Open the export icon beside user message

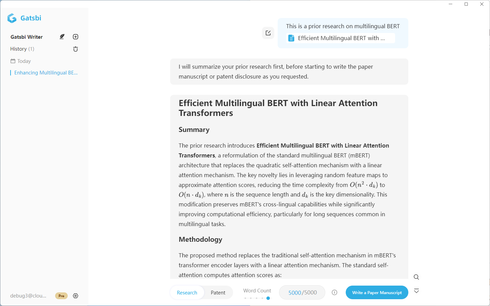(268, 33)
